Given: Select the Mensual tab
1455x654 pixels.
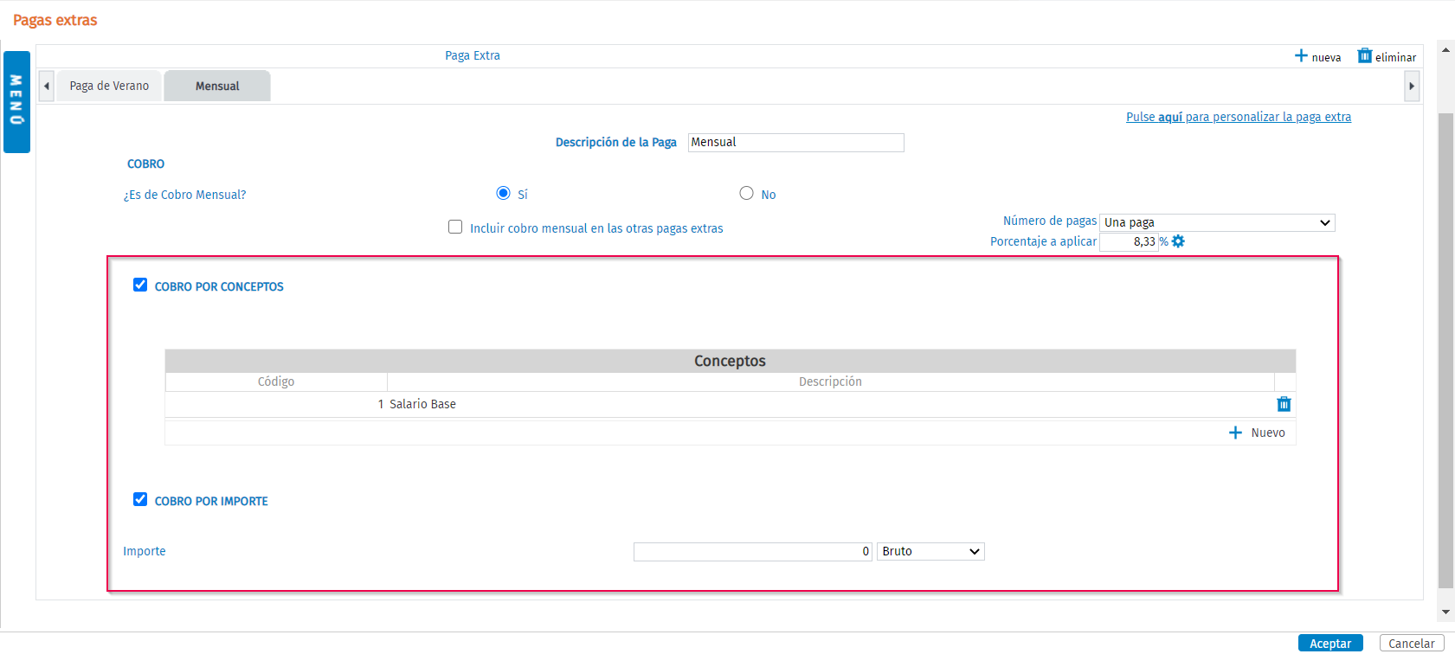Looking at the screenshot, I should (x=217, y=86).
